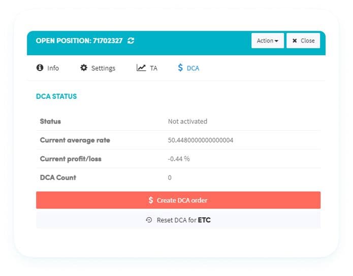Open the Action dropdown menu

point(267,41)
